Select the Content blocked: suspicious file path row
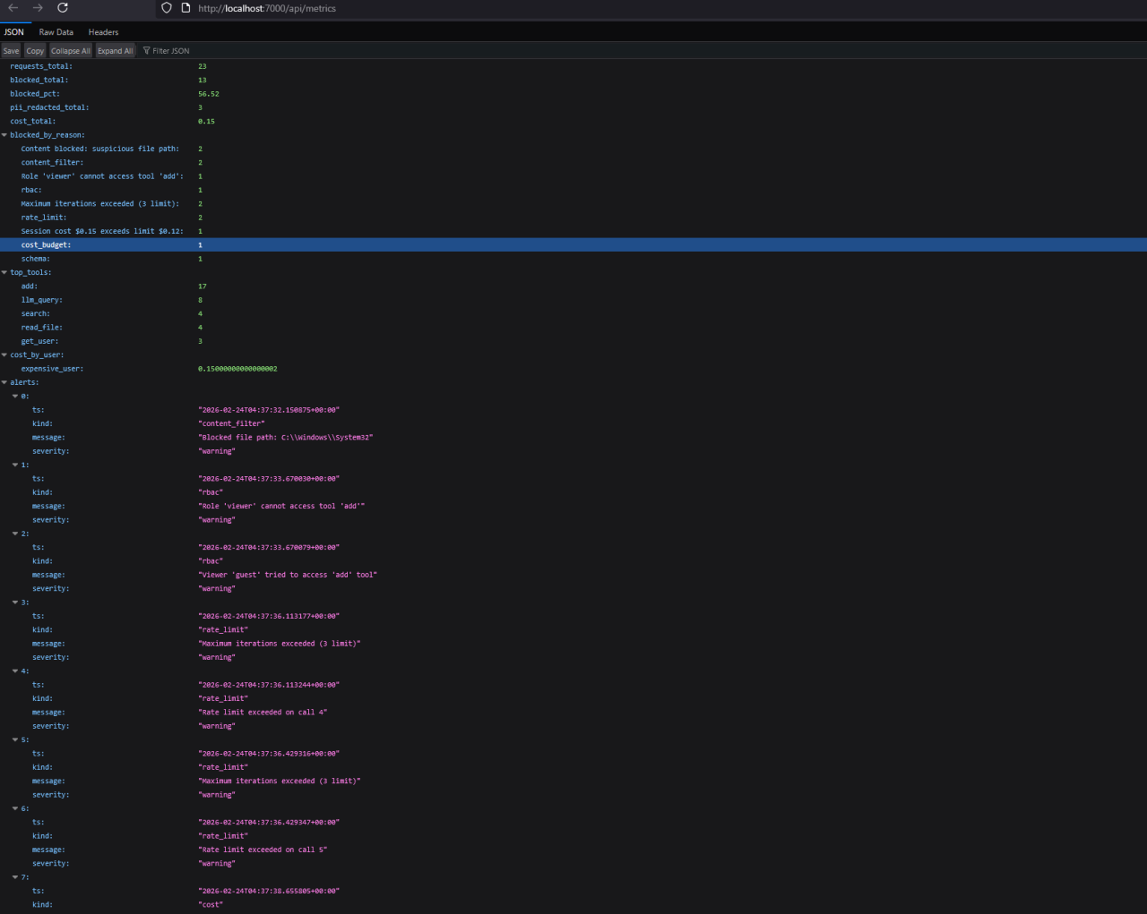Viewport: 1147px width, 914px height. tap(573, 149)
